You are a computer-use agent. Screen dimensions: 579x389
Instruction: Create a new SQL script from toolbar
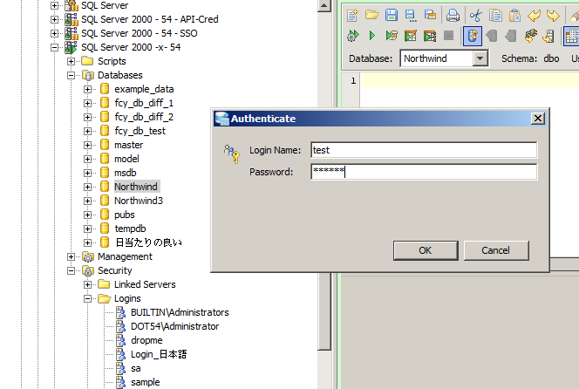point(352,16)
